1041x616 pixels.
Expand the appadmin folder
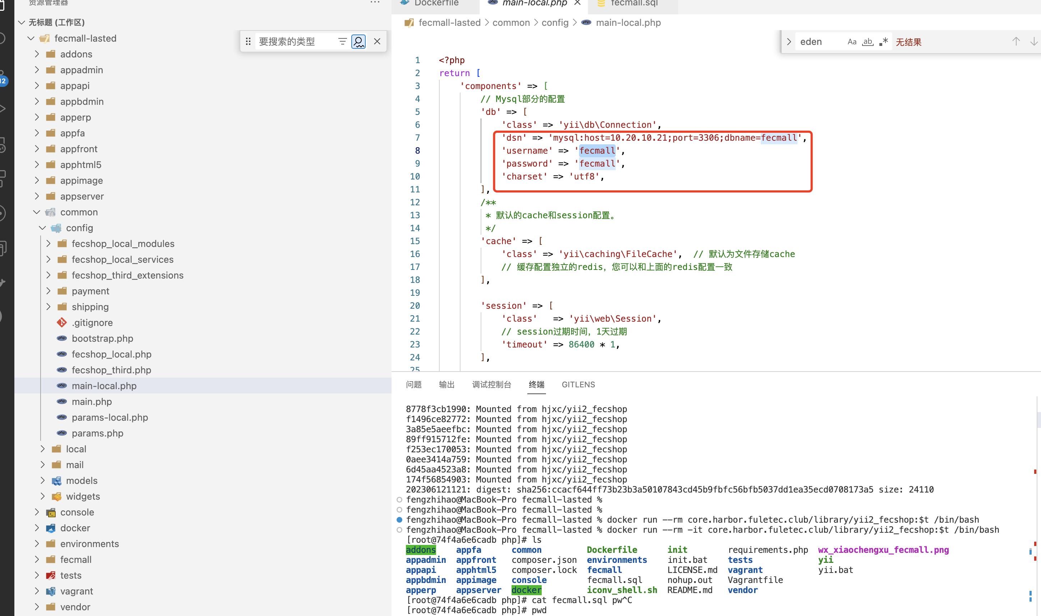coord(37,70)
